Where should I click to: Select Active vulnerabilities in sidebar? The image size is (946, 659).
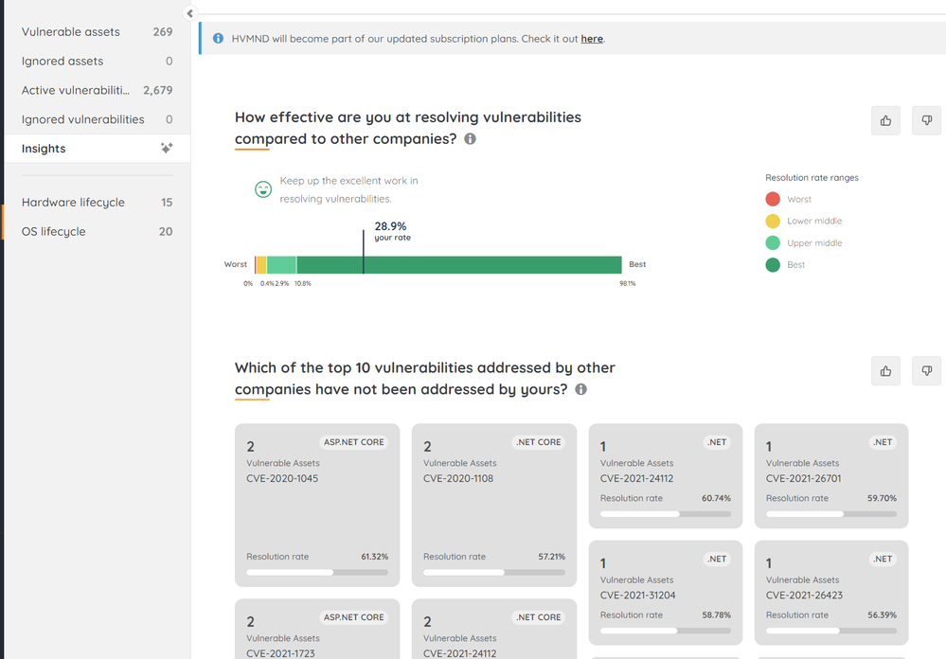(75, 91)
